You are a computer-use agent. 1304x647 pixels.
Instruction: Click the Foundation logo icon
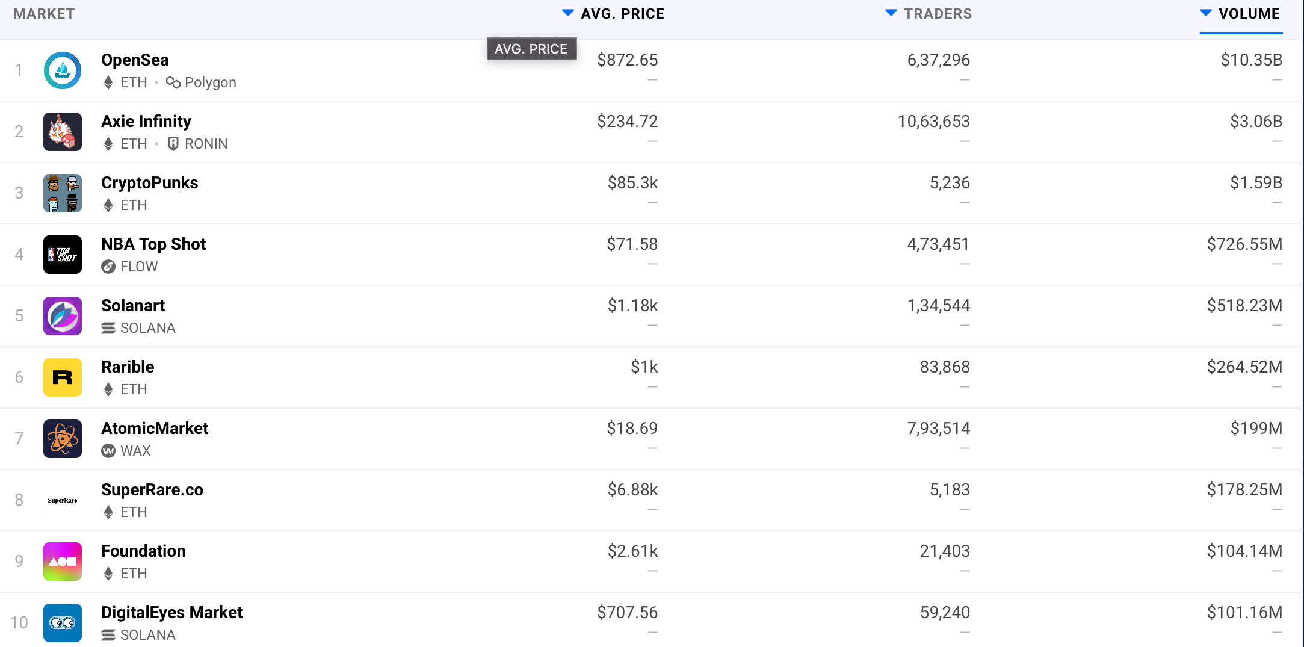pyautogui.click(x=63, y=562)
